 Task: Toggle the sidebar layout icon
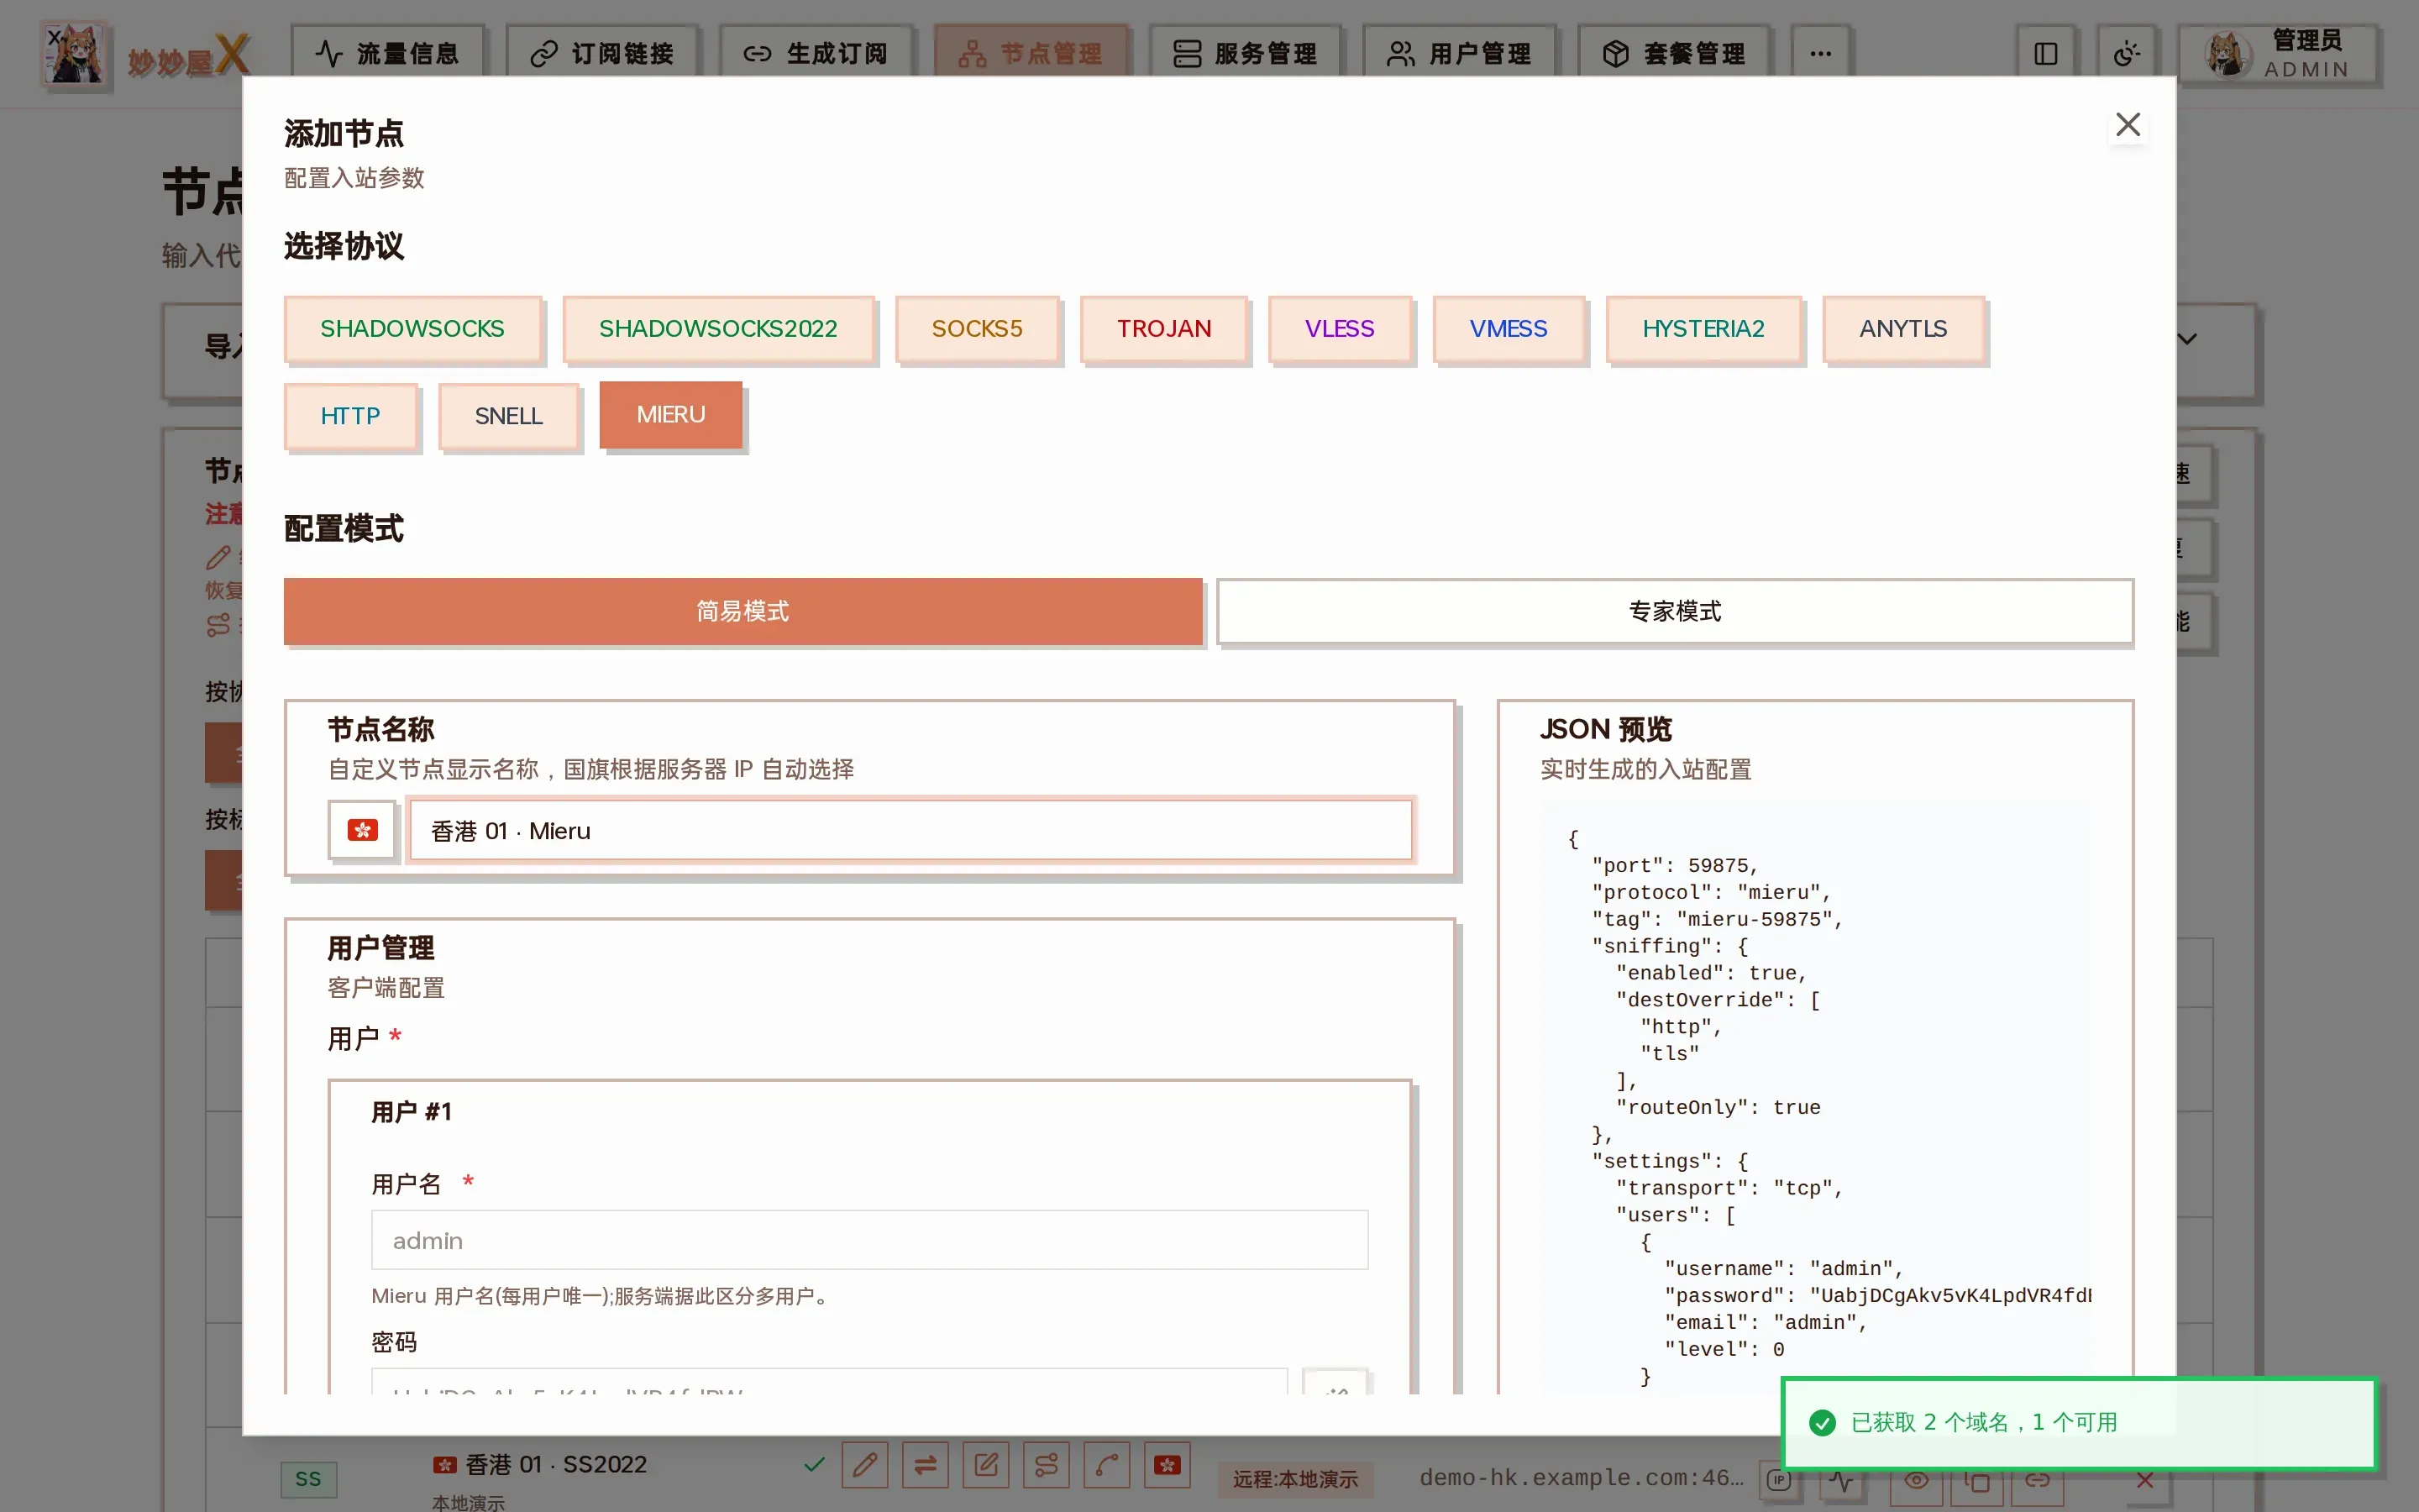click(x=2045, y=53)
